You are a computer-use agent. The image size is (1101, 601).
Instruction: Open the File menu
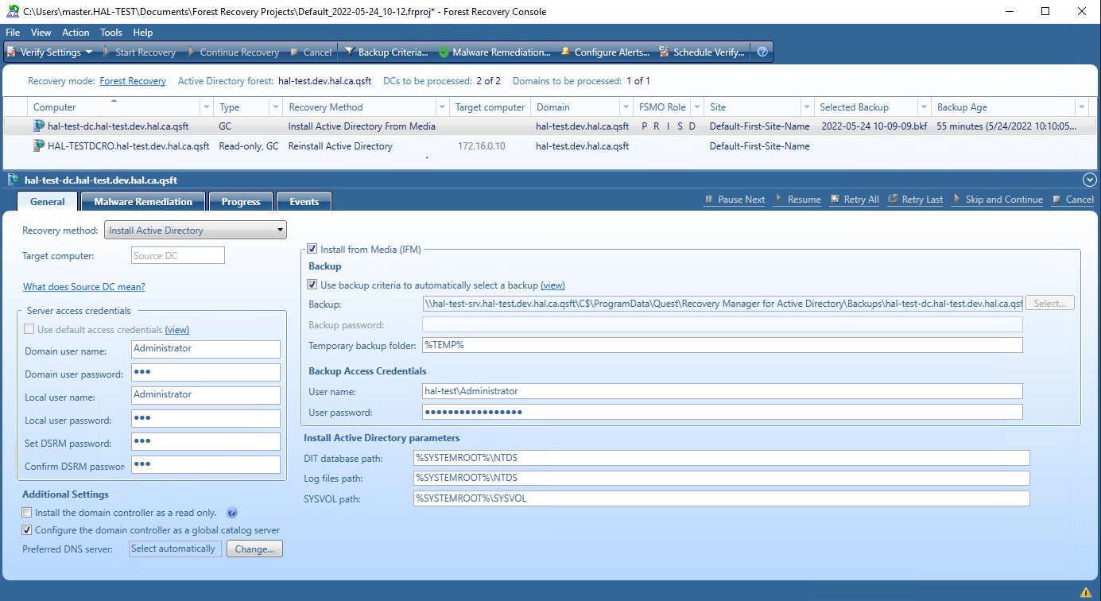point(13,33)
